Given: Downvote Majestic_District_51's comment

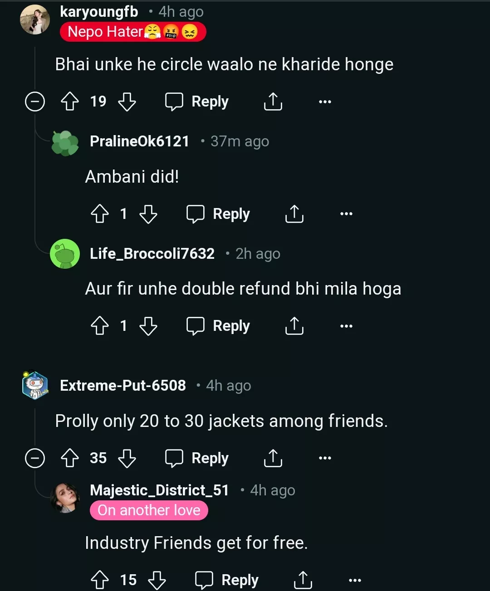Looking at the screenshot, I should (157, 580).
